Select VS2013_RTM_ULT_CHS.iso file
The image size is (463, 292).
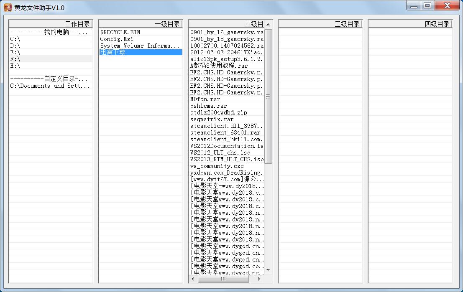[x=226, y=159]
